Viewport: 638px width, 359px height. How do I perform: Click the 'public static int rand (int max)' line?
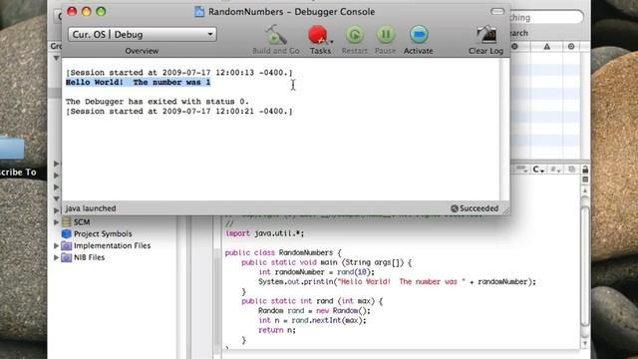tap(312, 301)
